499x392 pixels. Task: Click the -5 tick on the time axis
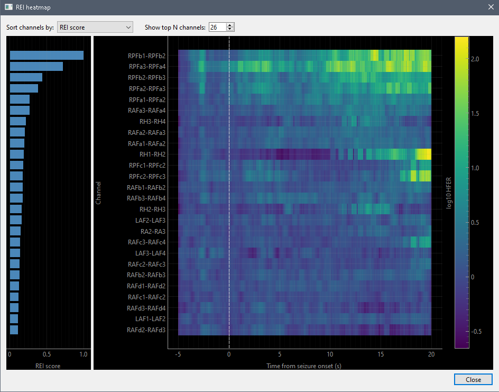click(178, 354)
